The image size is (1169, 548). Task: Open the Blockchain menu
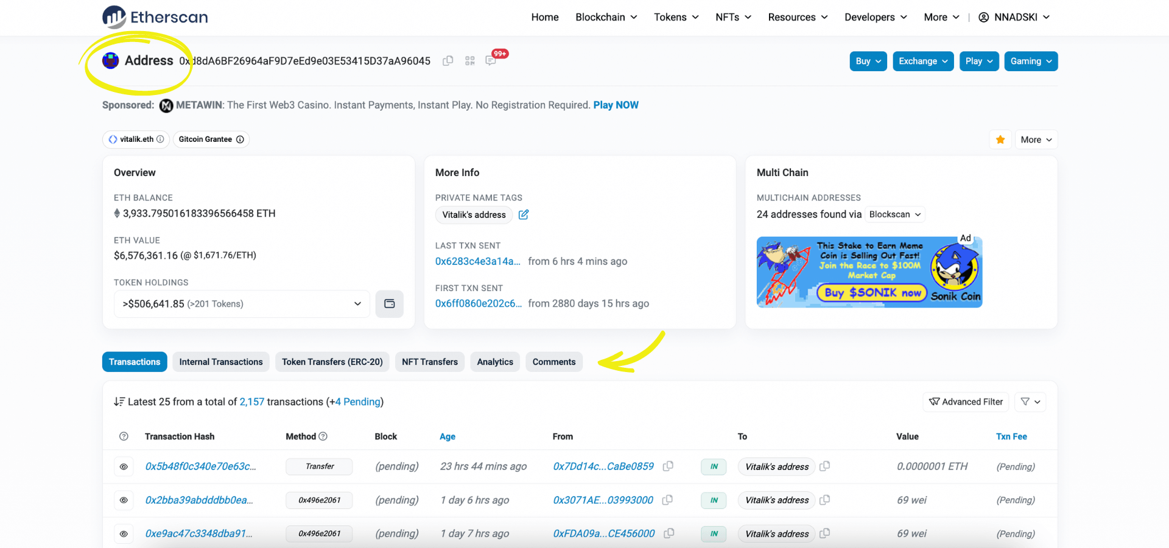[606, 17]
